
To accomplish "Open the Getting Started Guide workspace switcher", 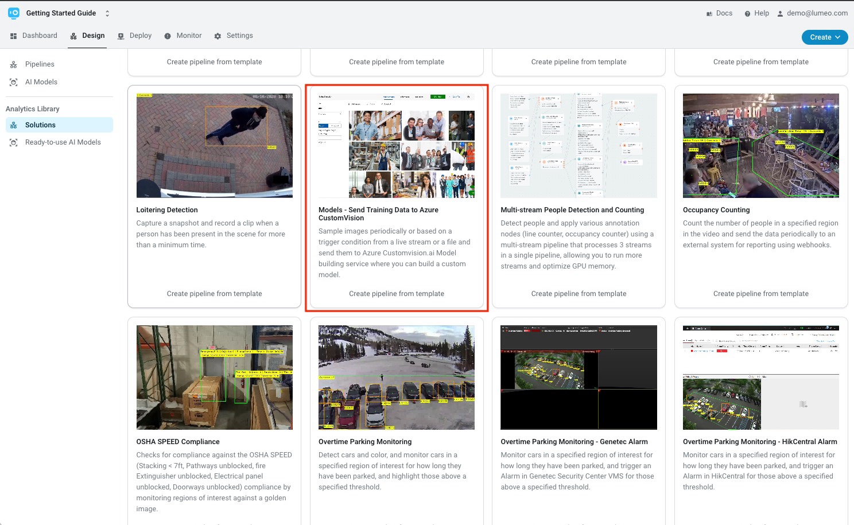I will pyautogui.click(x=68, y=13).
